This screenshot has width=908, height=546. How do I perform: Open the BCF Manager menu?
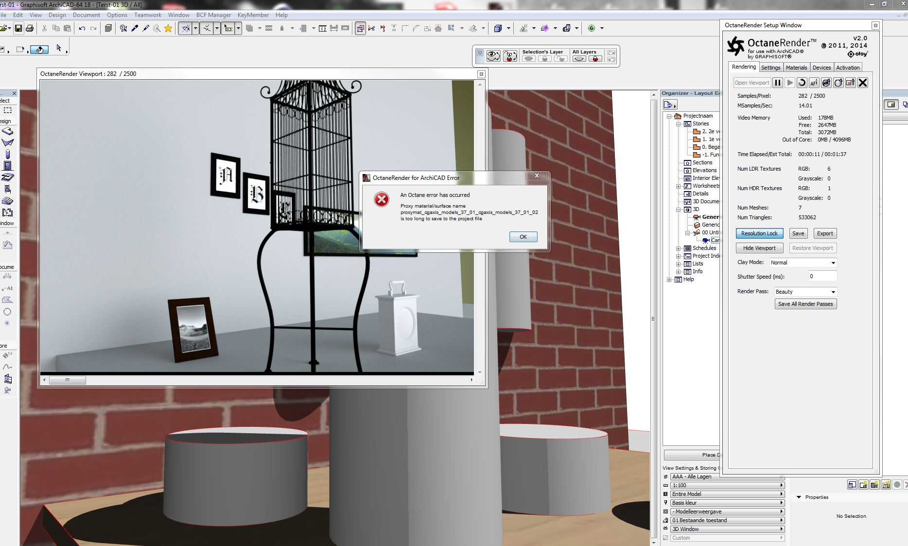[213, 15]
